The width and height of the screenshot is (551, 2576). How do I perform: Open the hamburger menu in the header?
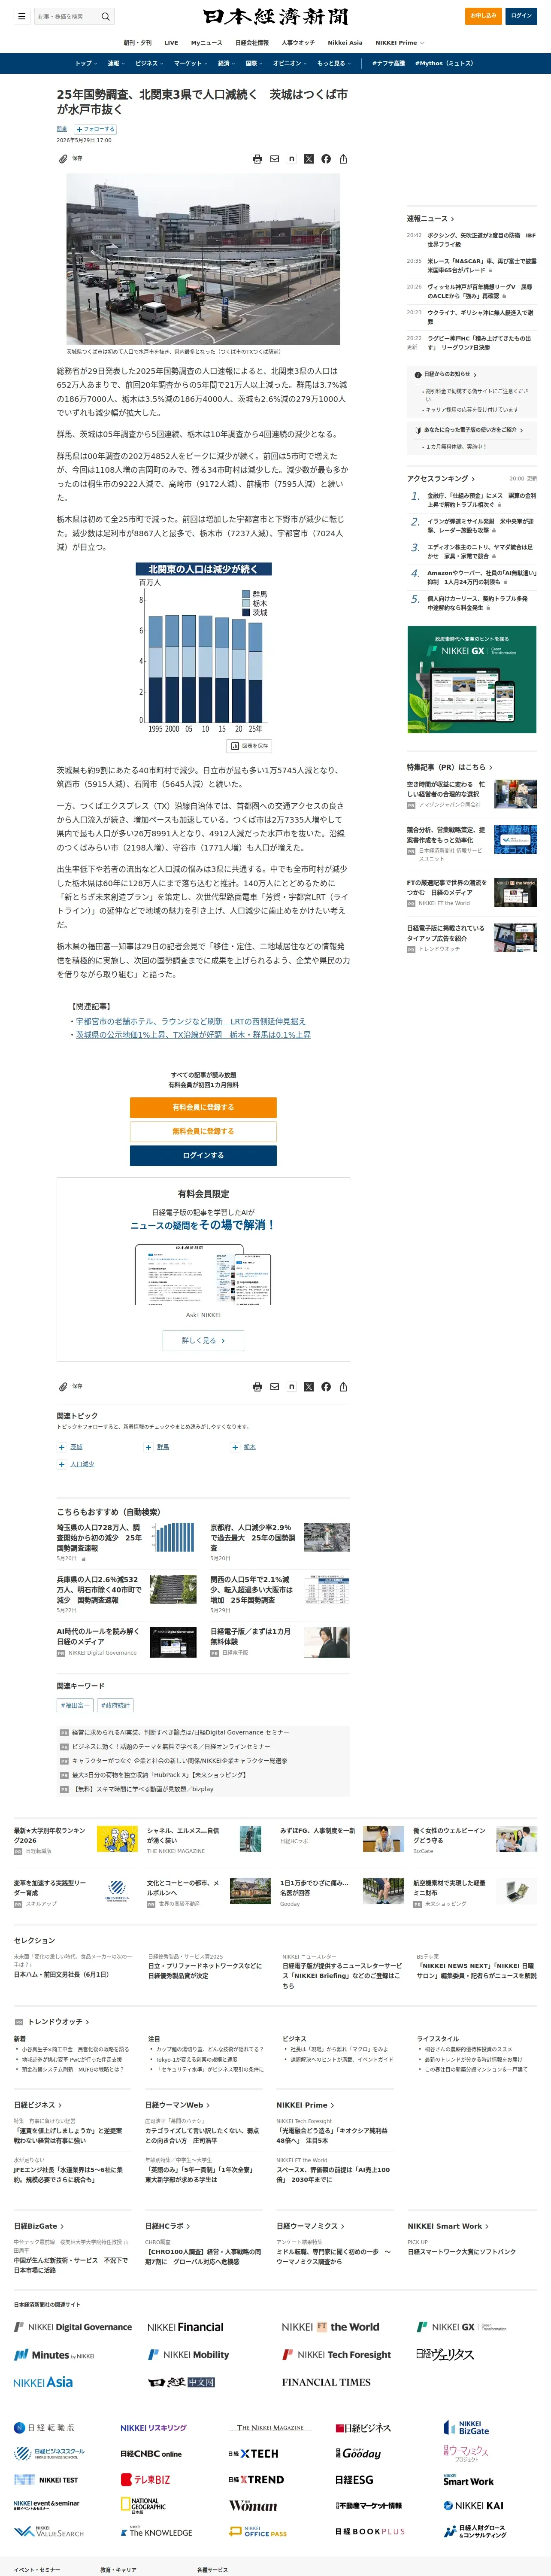pyautogui.click(x=21, y=16)
